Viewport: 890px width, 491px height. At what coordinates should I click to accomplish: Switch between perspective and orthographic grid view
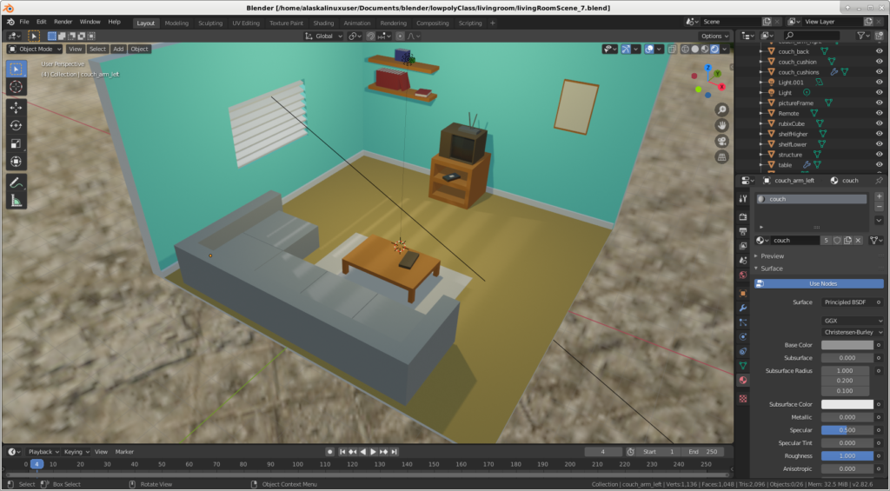pos(721,157)
